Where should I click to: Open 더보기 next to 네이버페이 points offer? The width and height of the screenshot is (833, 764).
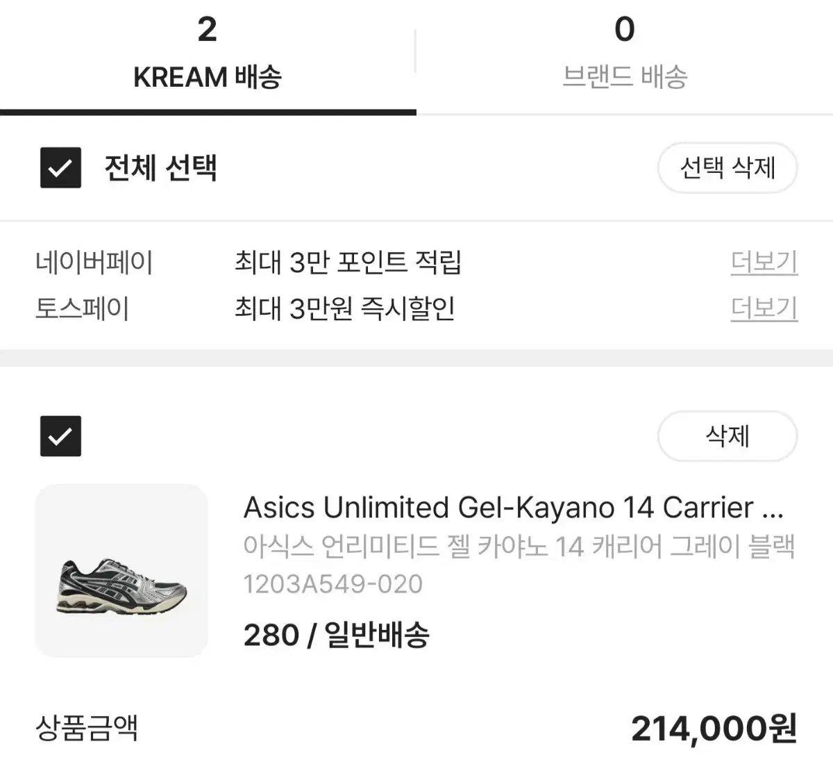point(764,264)
